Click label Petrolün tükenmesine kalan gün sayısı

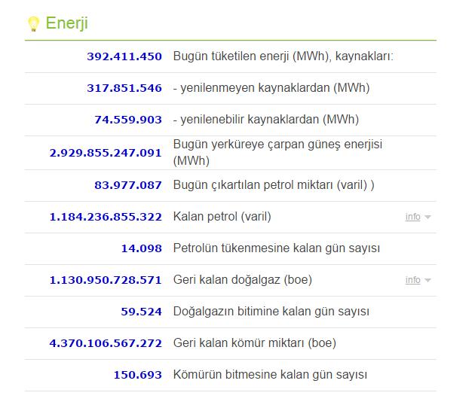pos(276,248)
